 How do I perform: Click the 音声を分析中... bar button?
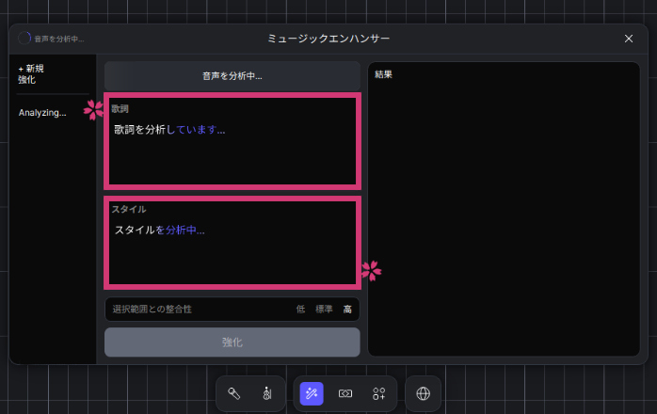click(232, 76)
